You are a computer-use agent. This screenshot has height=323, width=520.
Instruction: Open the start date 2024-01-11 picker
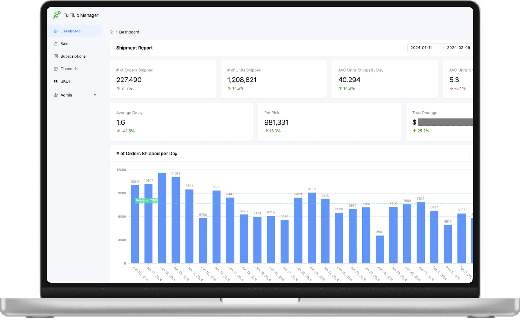click(x=421, y=48)
